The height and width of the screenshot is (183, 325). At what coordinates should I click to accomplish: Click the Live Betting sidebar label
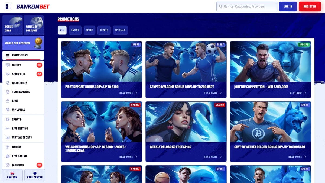pos(20,129)
